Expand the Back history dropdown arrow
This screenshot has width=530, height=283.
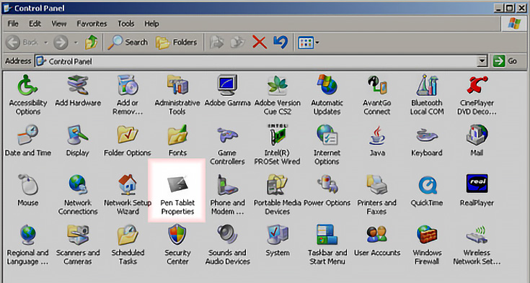pyautogui.click(x=45, y=42)
